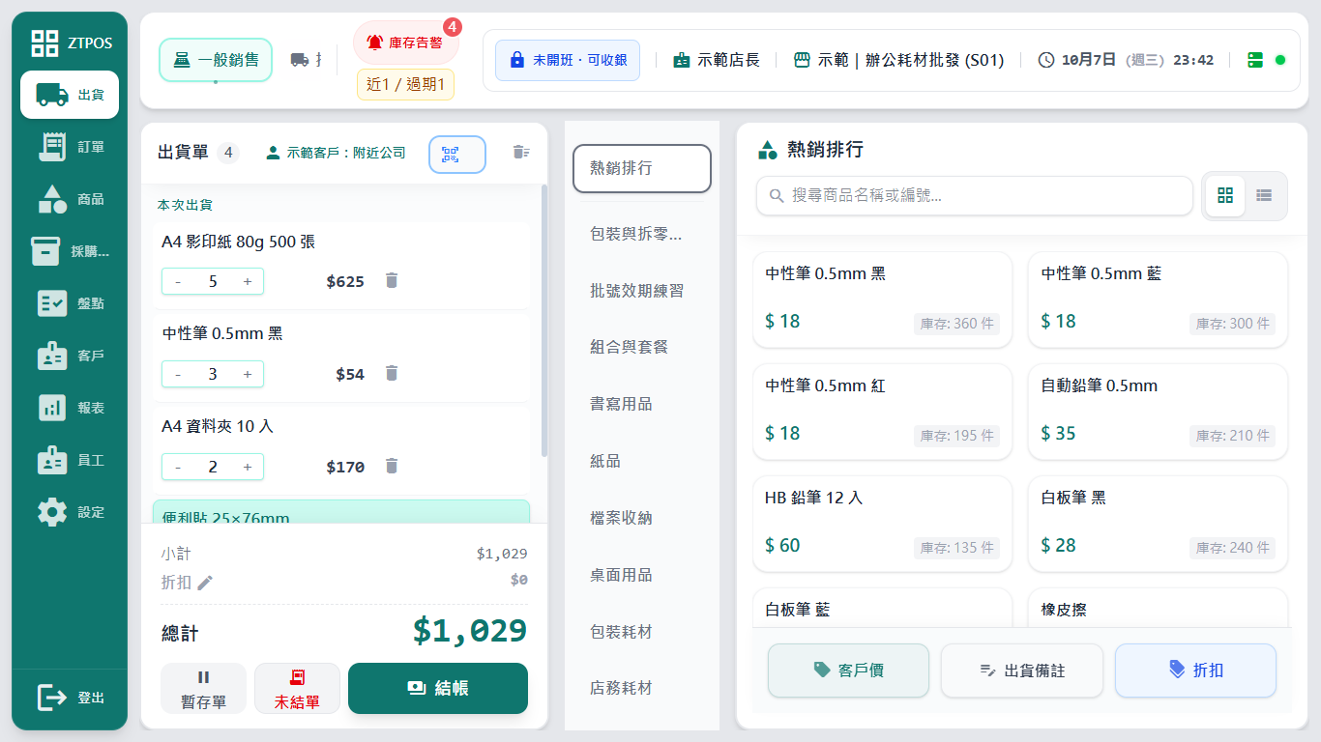1321x742 pixels.
Task: Click the ZTPOS logo icon
Action: (x=44, y=43)
